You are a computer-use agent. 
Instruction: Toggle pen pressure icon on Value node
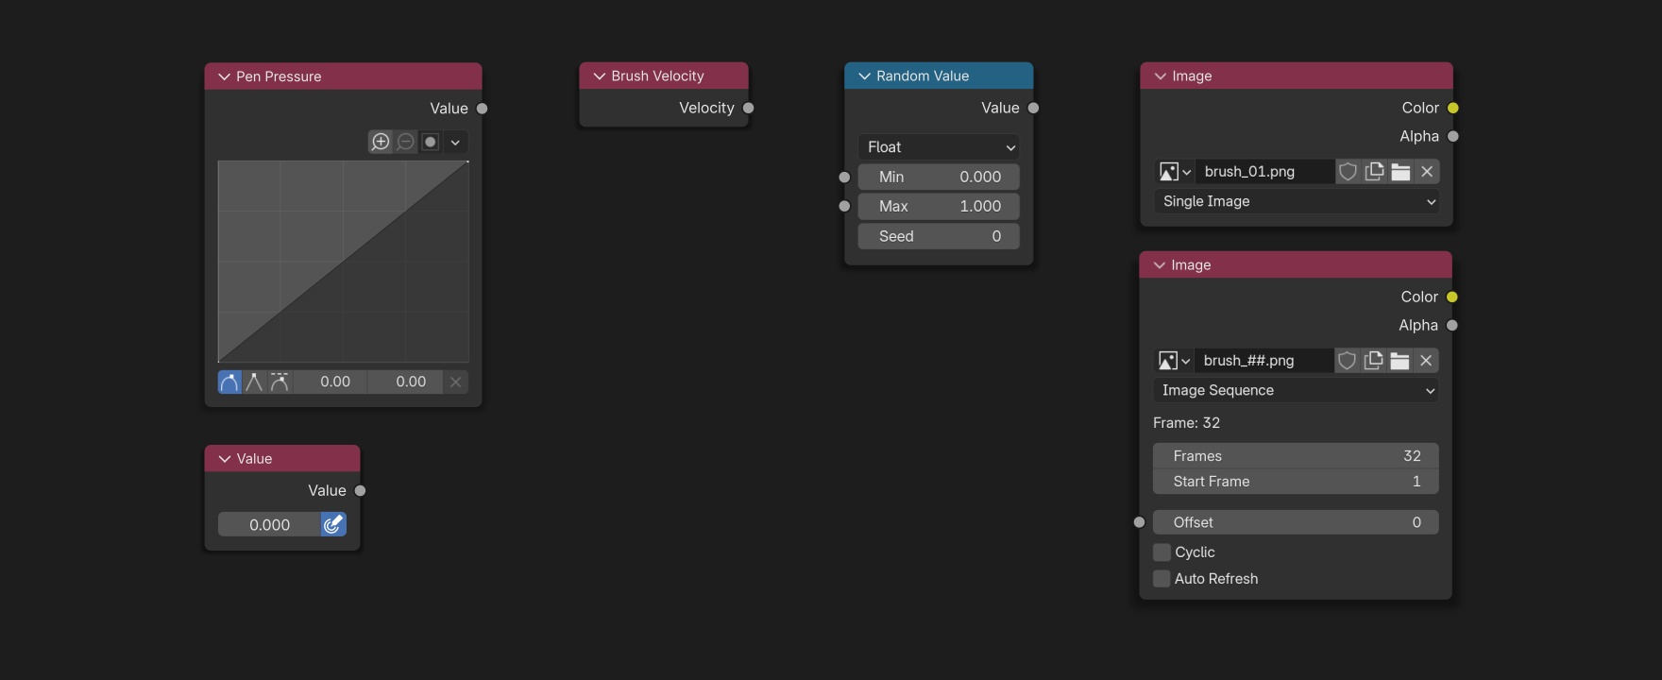tap(333, 524)
